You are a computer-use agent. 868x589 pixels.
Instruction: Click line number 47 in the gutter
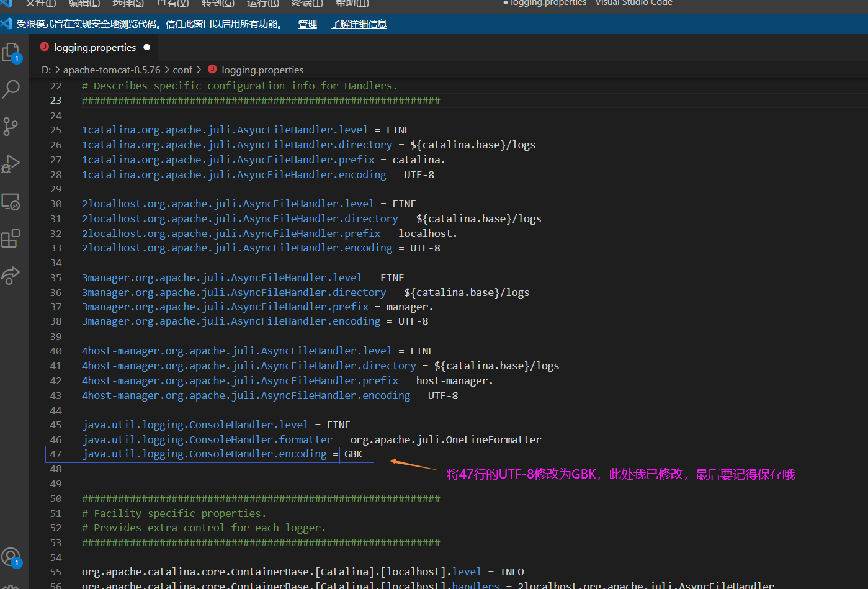click(56, 454)
